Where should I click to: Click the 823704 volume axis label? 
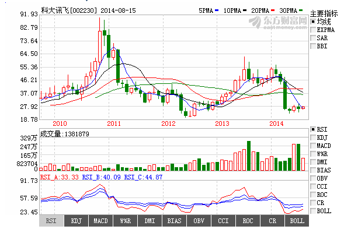coord(27,164)
